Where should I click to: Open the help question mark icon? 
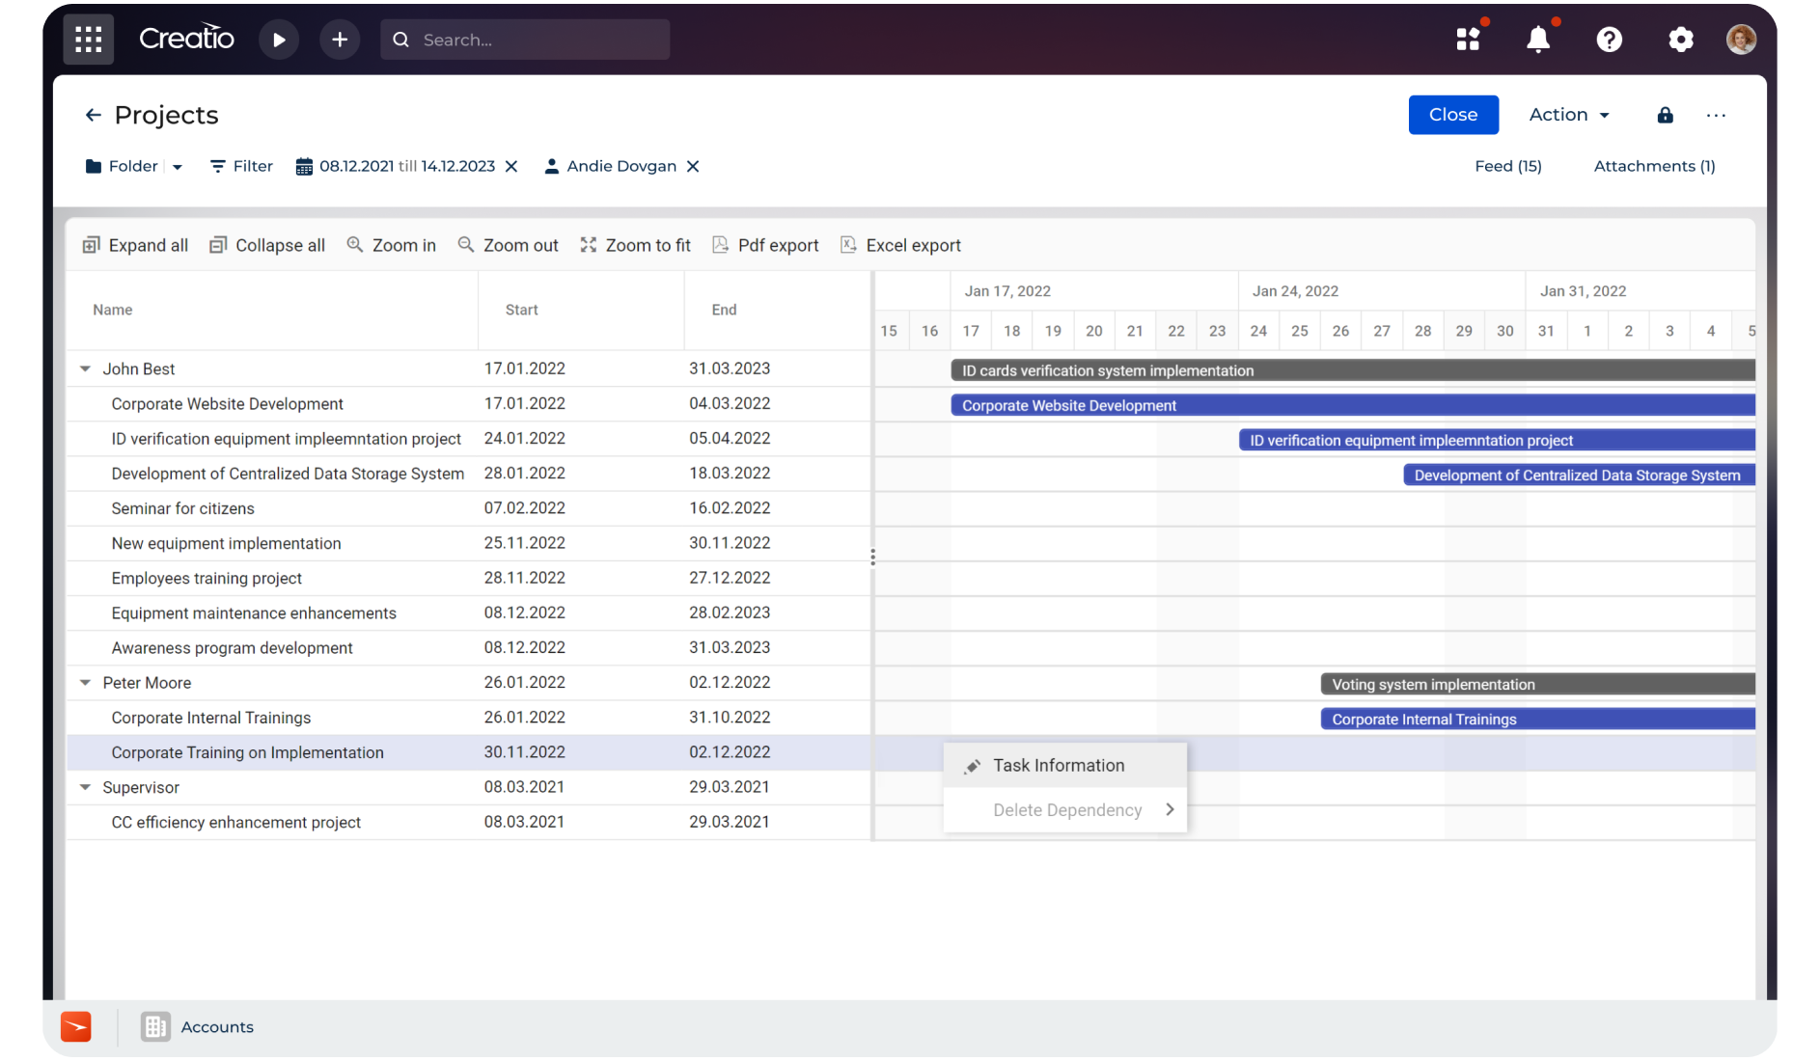tap(1609, 40)
